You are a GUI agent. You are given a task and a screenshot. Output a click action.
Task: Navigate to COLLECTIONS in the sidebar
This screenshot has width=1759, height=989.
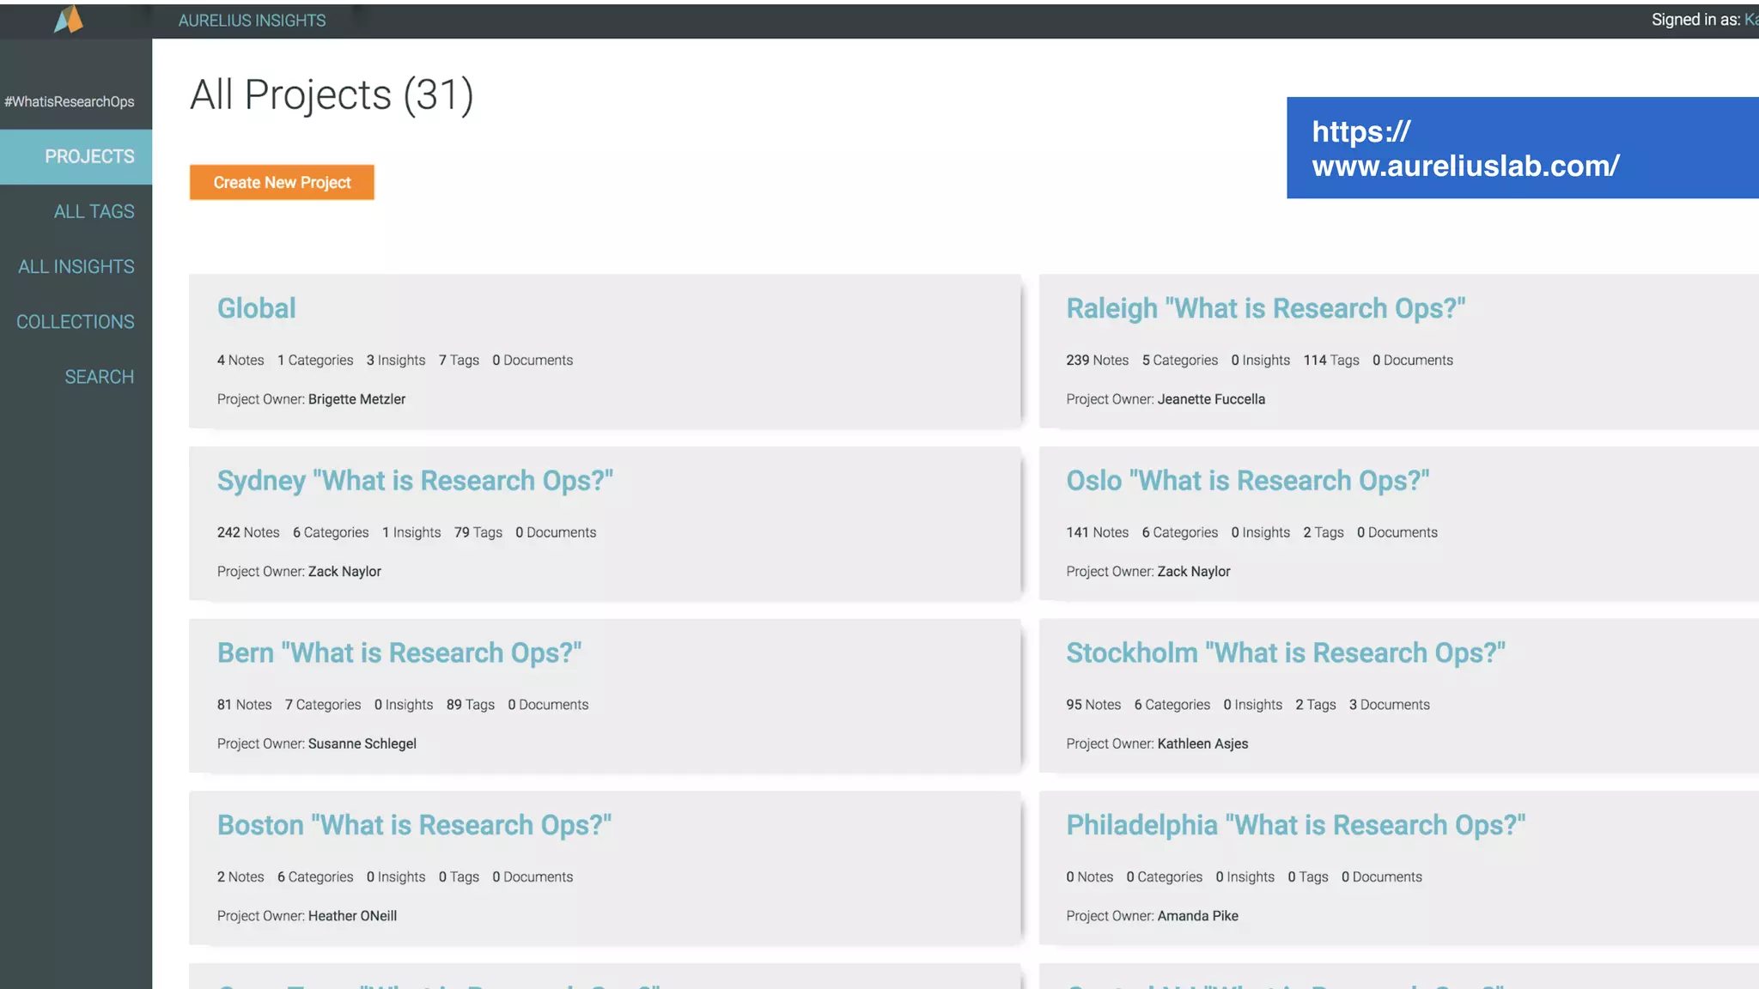pos(76,321)
